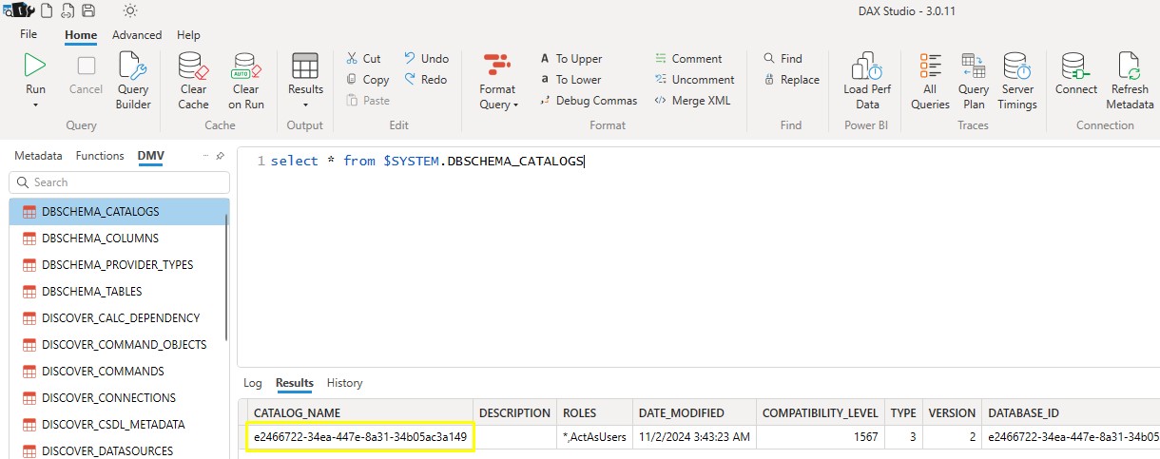Click the Merge XML button
This screenshot has width=1160, height=459.
pos(692,101)
